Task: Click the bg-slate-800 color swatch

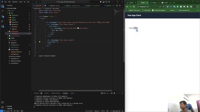Action: (98, 22)
